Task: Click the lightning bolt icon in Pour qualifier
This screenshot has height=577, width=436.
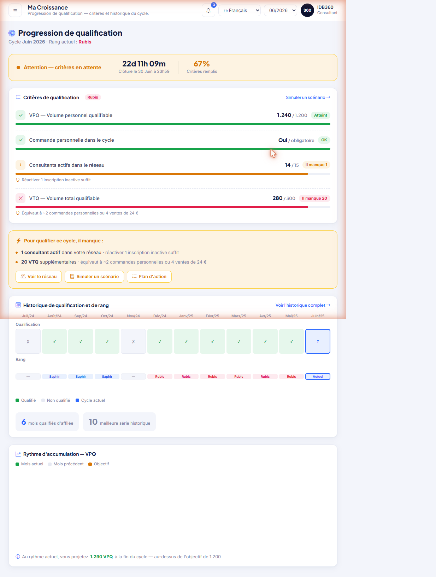Action: [18, 241]
